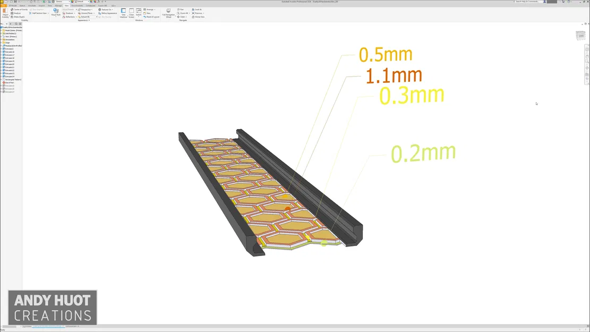The image size is (590, 332).
Task: Click the ViewCube in viewport
Action: click(x=580, y=36)
